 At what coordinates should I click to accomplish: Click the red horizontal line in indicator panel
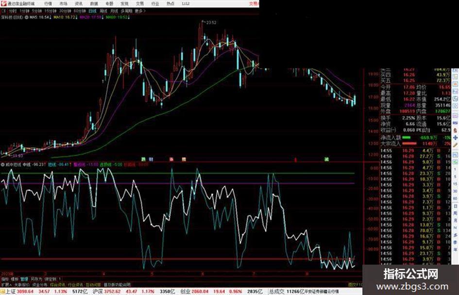177,259
